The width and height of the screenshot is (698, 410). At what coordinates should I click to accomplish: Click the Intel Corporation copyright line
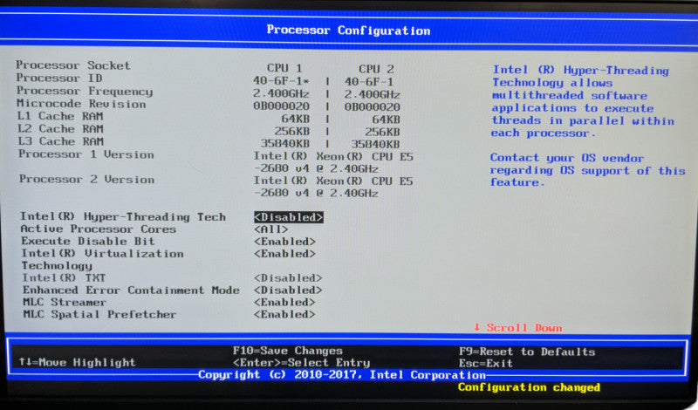341,375
